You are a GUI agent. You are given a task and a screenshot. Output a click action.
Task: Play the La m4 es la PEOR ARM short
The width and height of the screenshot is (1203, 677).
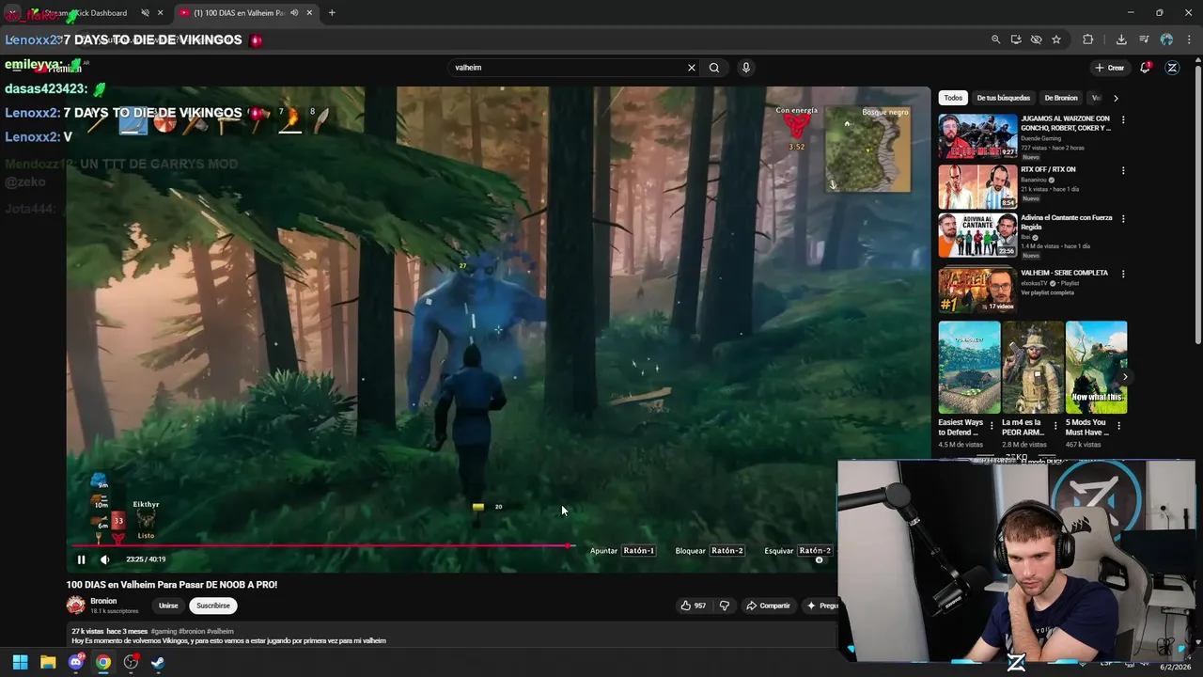[1033, 368]
